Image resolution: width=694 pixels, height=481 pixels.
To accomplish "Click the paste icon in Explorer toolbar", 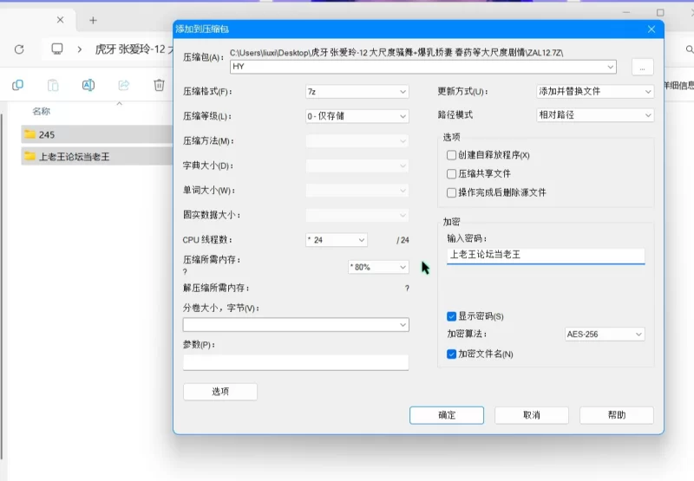I will (x=53, y=85).
